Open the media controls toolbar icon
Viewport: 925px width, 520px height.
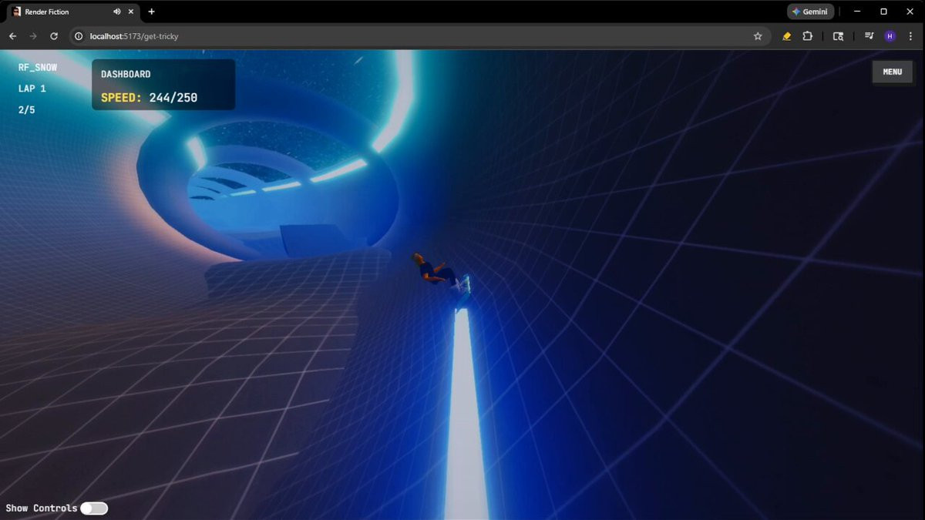click(x=869, y=36)
